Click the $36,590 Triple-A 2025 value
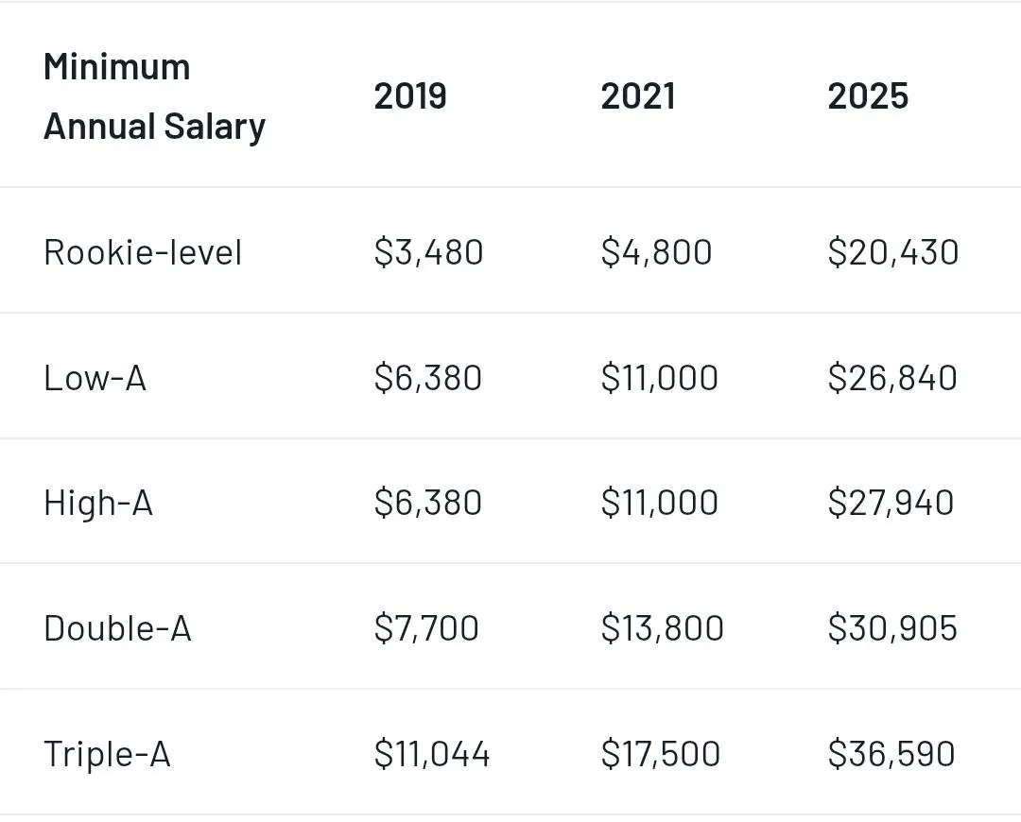Screen dimensions: 1021x822 pyautogui.click(x=891, y=754)
